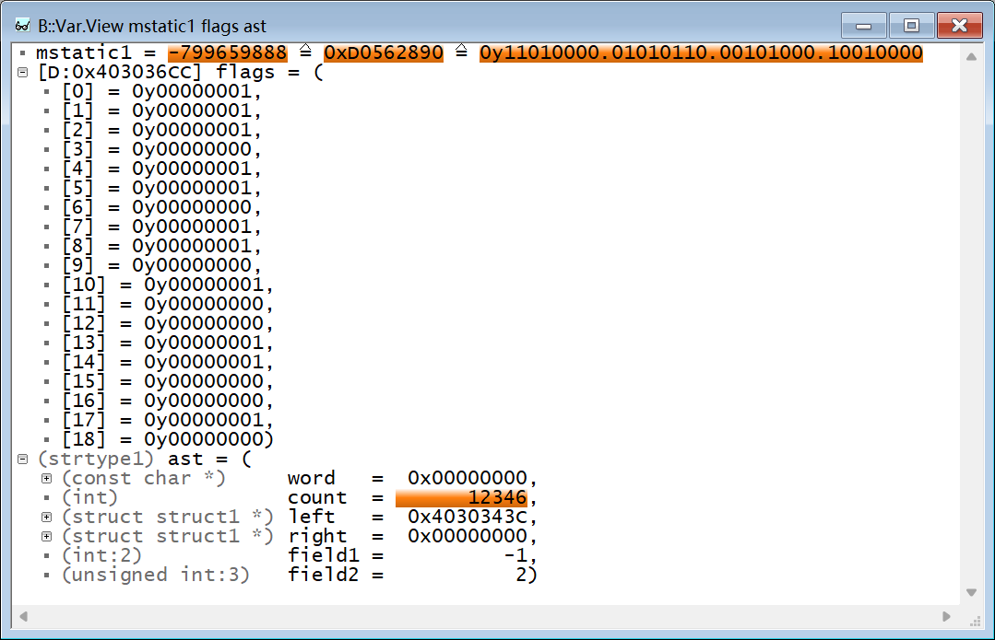Collapse the flags array tree node
The width and height of the screenshot is (995, 640).
coord(23,72)
